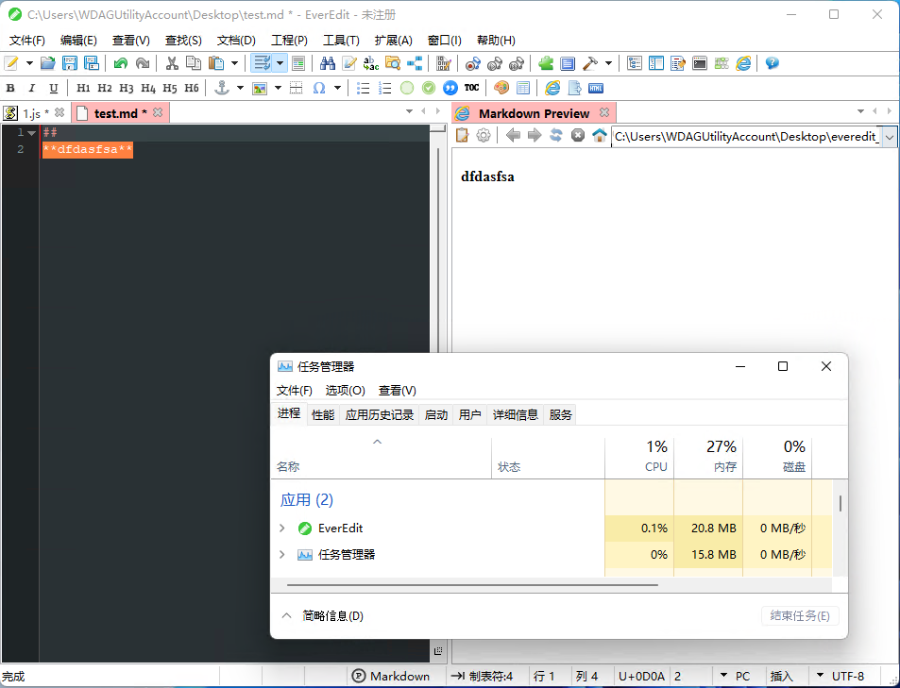
Task: Insert image using the picture icon
Action: [x=260, y=88]
